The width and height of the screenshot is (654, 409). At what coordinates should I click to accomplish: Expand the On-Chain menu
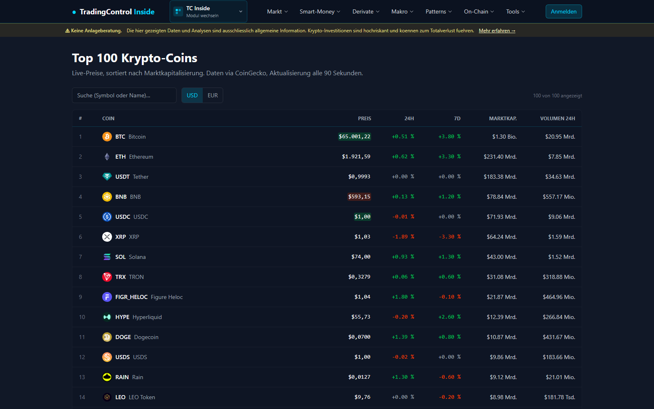click(x=479, y=11)
